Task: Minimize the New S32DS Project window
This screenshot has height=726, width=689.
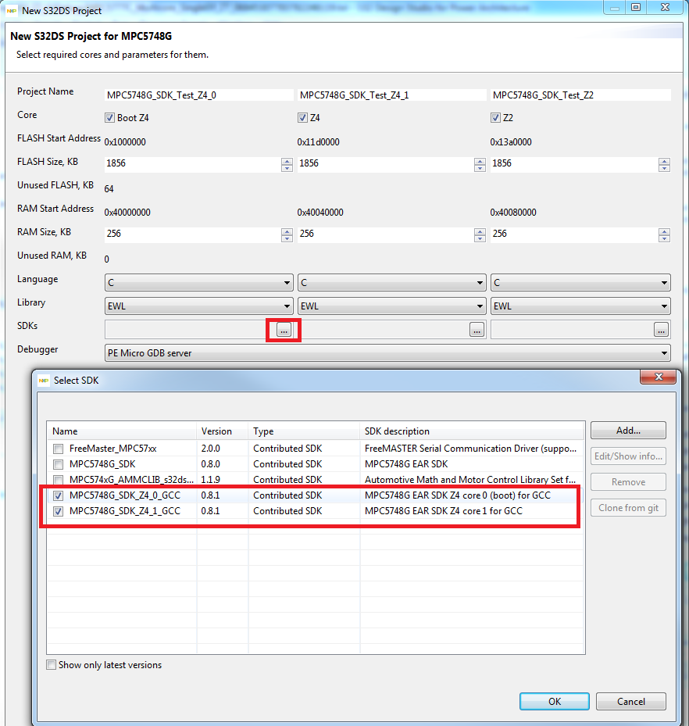Action: click(x=615, y=7)
